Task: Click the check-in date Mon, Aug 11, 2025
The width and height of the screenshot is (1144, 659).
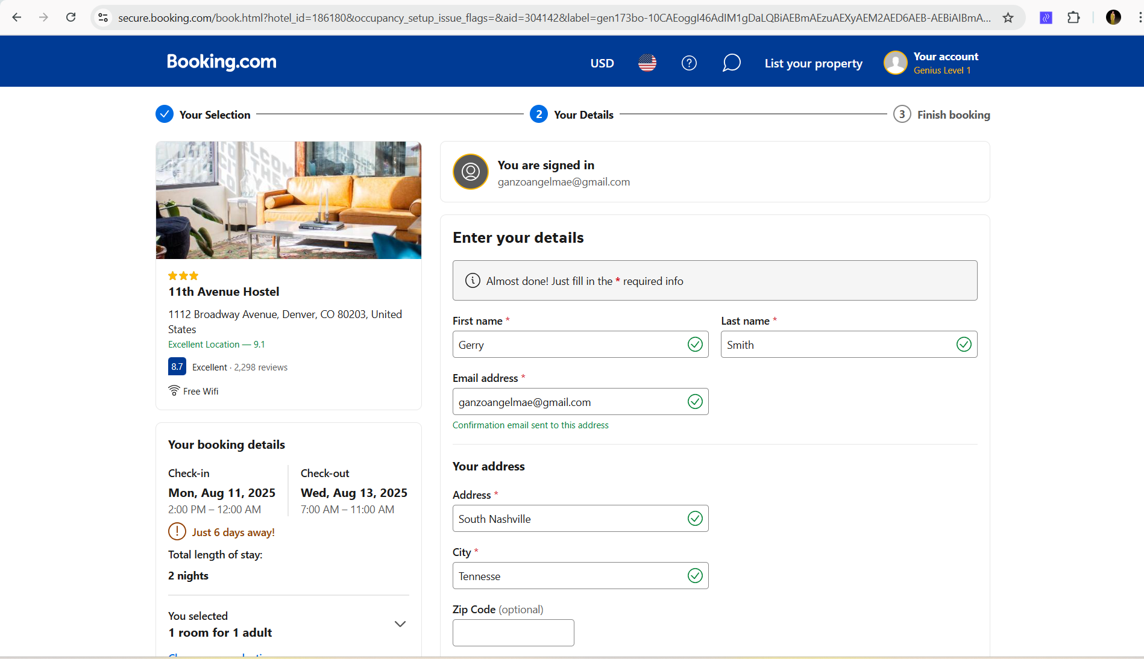Action: 222,493
